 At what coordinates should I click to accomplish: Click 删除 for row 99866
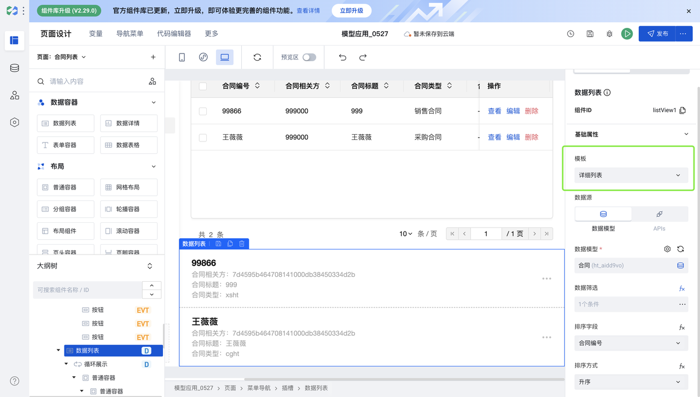click(x=532, y=111)
